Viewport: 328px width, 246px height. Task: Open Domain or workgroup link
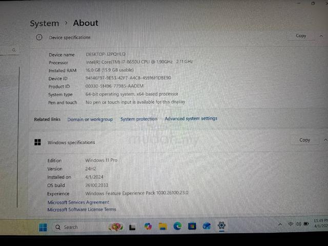[90, 119]
